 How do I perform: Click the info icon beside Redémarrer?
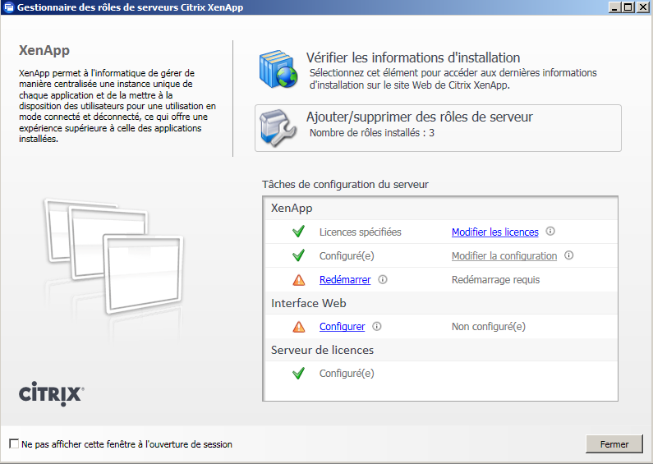pyautogui.click(x=382, y=279)
